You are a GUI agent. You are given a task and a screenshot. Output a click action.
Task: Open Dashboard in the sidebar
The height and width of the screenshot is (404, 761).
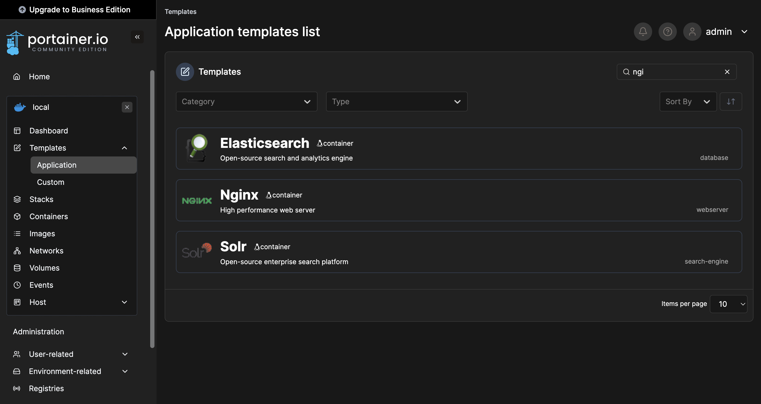[x=49, y=130]
